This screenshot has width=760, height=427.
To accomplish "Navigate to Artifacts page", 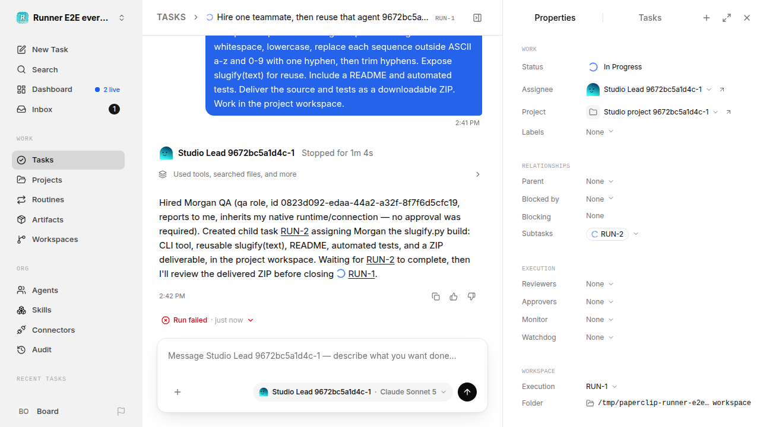I will pos(68,219).
